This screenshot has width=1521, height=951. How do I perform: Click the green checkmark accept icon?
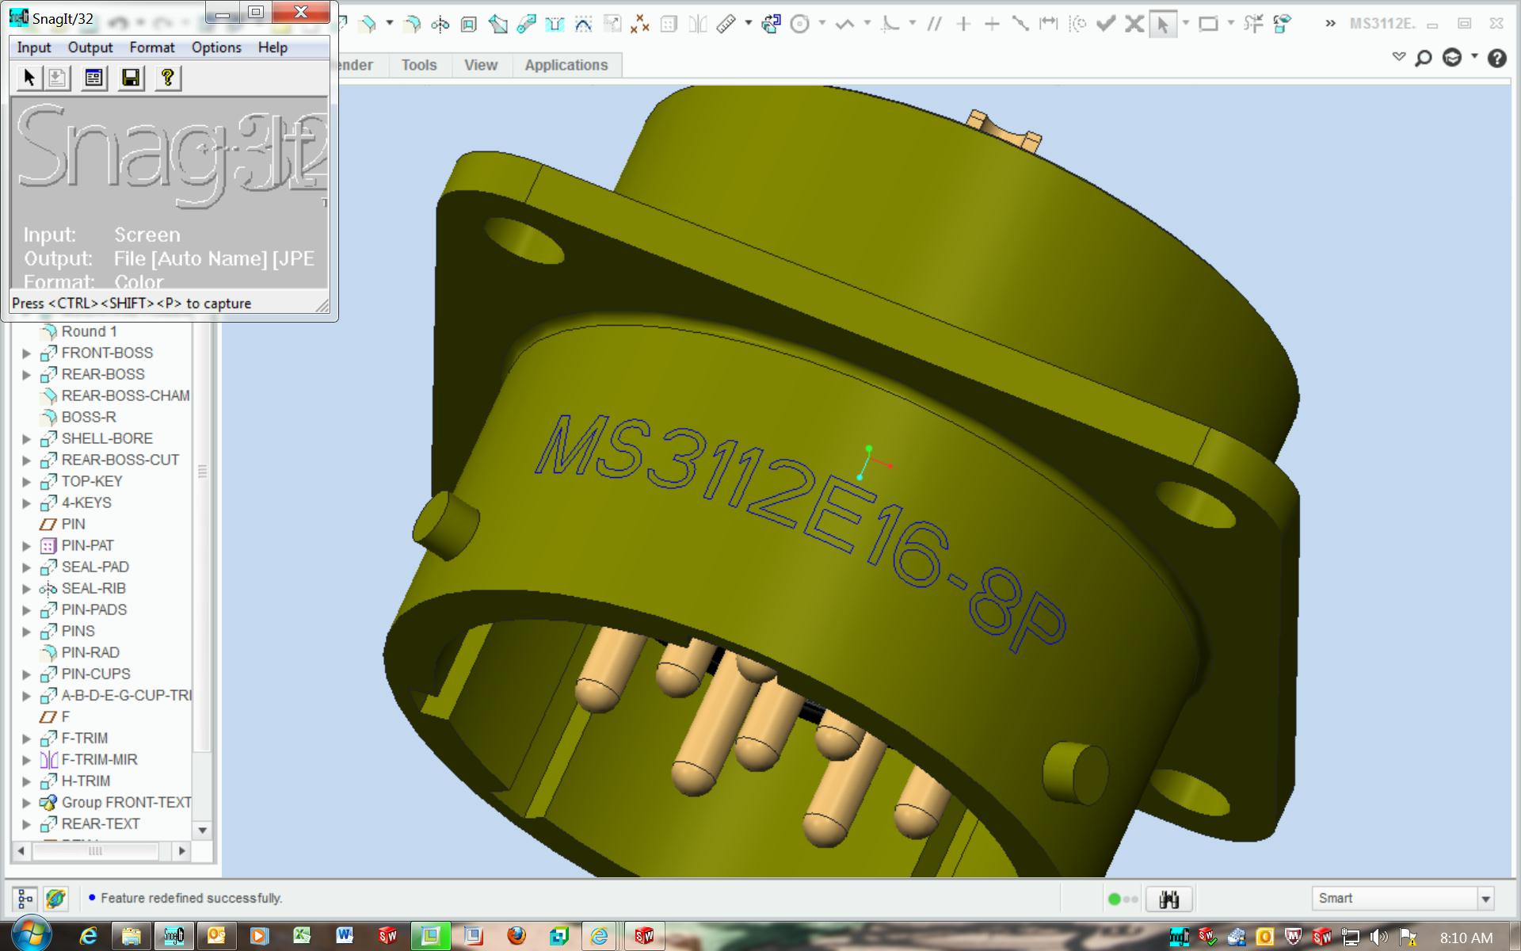[1106, 24]
